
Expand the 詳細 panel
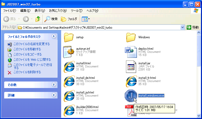[54, 95]
